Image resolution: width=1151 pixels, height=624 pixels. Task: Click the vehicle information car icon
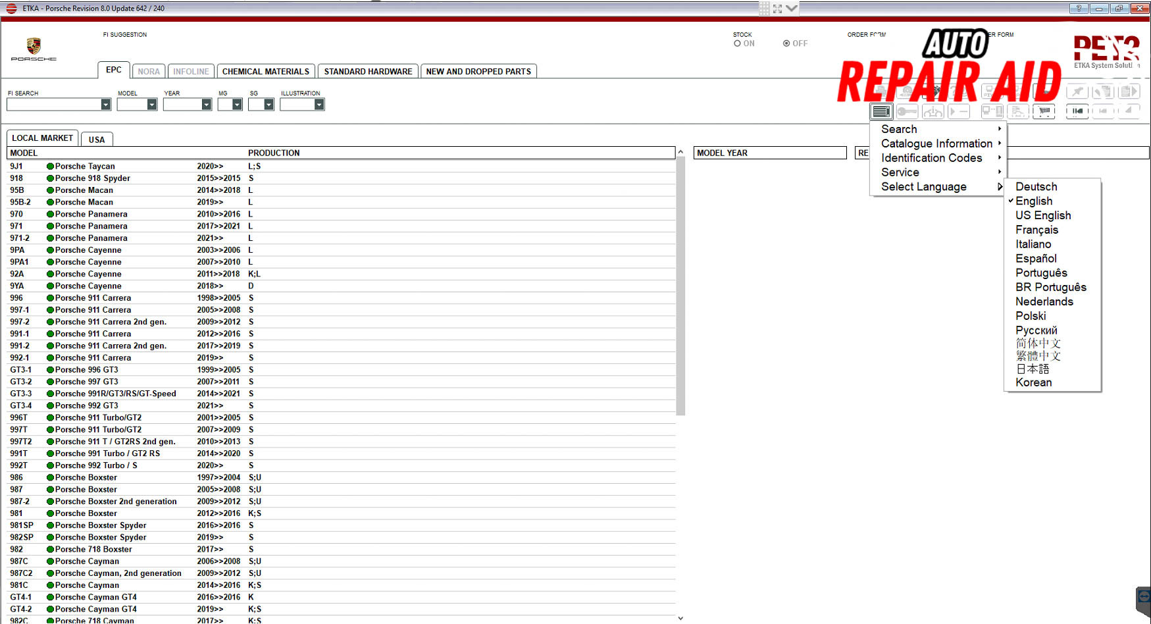pyautogui.click(x=933, y=111)
